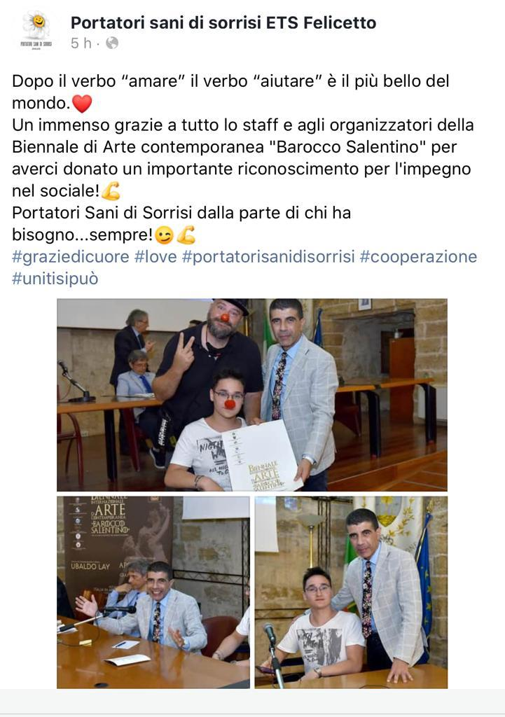The image size is (505, 717).
Task: Open the #graziedicuore hashtag
Action: (x=71, y=256)
